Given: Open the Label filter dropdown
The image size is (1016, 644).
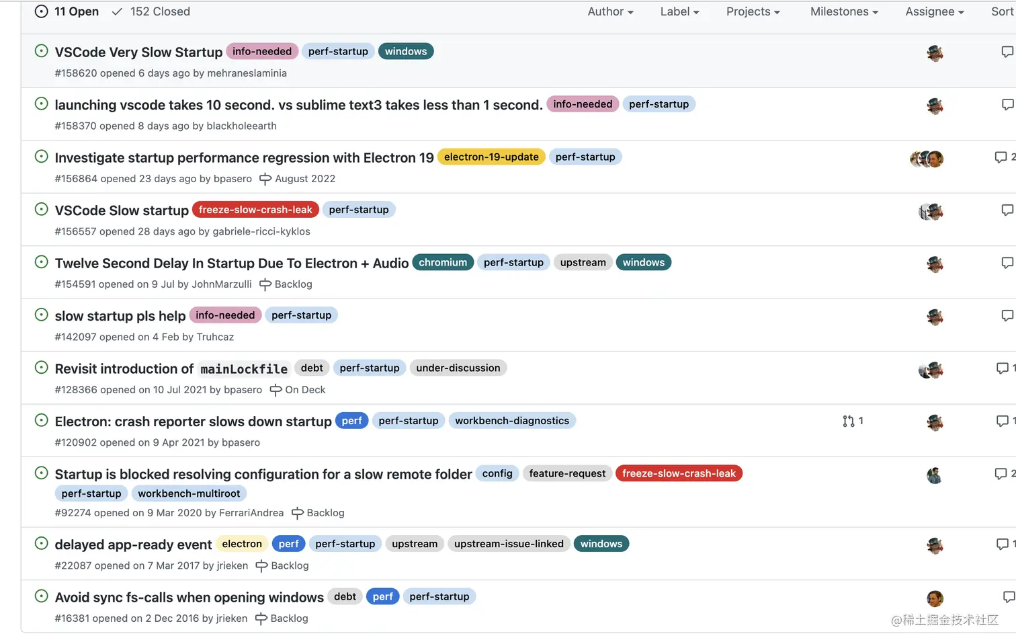Looking at the screenshot, I should 679,11.
